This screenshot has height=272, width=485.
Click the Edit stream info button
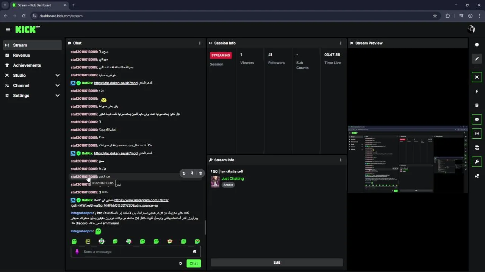277,263
